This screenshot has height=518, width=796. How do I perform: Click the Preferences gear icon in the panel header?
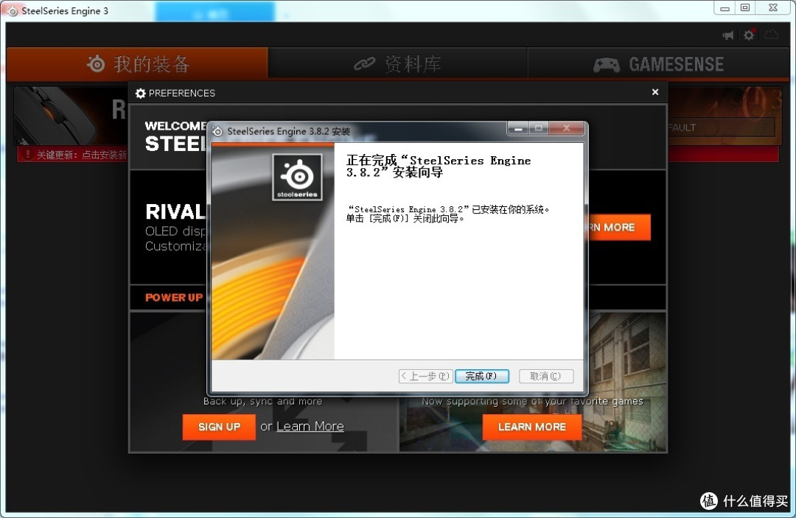point(141,94)
